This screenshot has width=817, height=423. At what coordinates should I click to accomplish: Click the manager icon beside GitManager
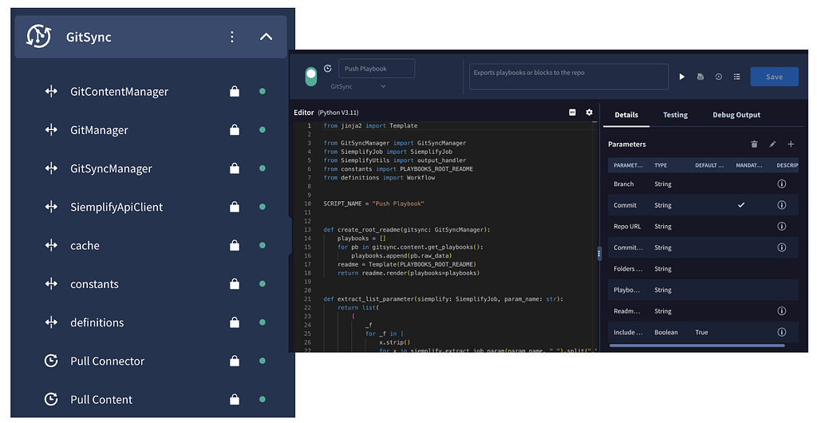pyautogui.click(x=51, y=130)
